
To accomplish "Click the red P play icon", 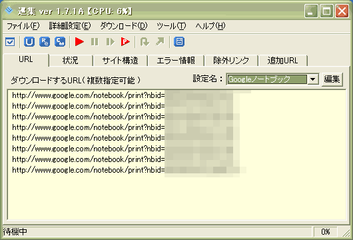I will (125, 42).
